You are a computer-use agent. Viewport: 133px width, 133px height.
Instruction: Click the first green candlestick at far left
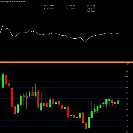pos(3,81)
